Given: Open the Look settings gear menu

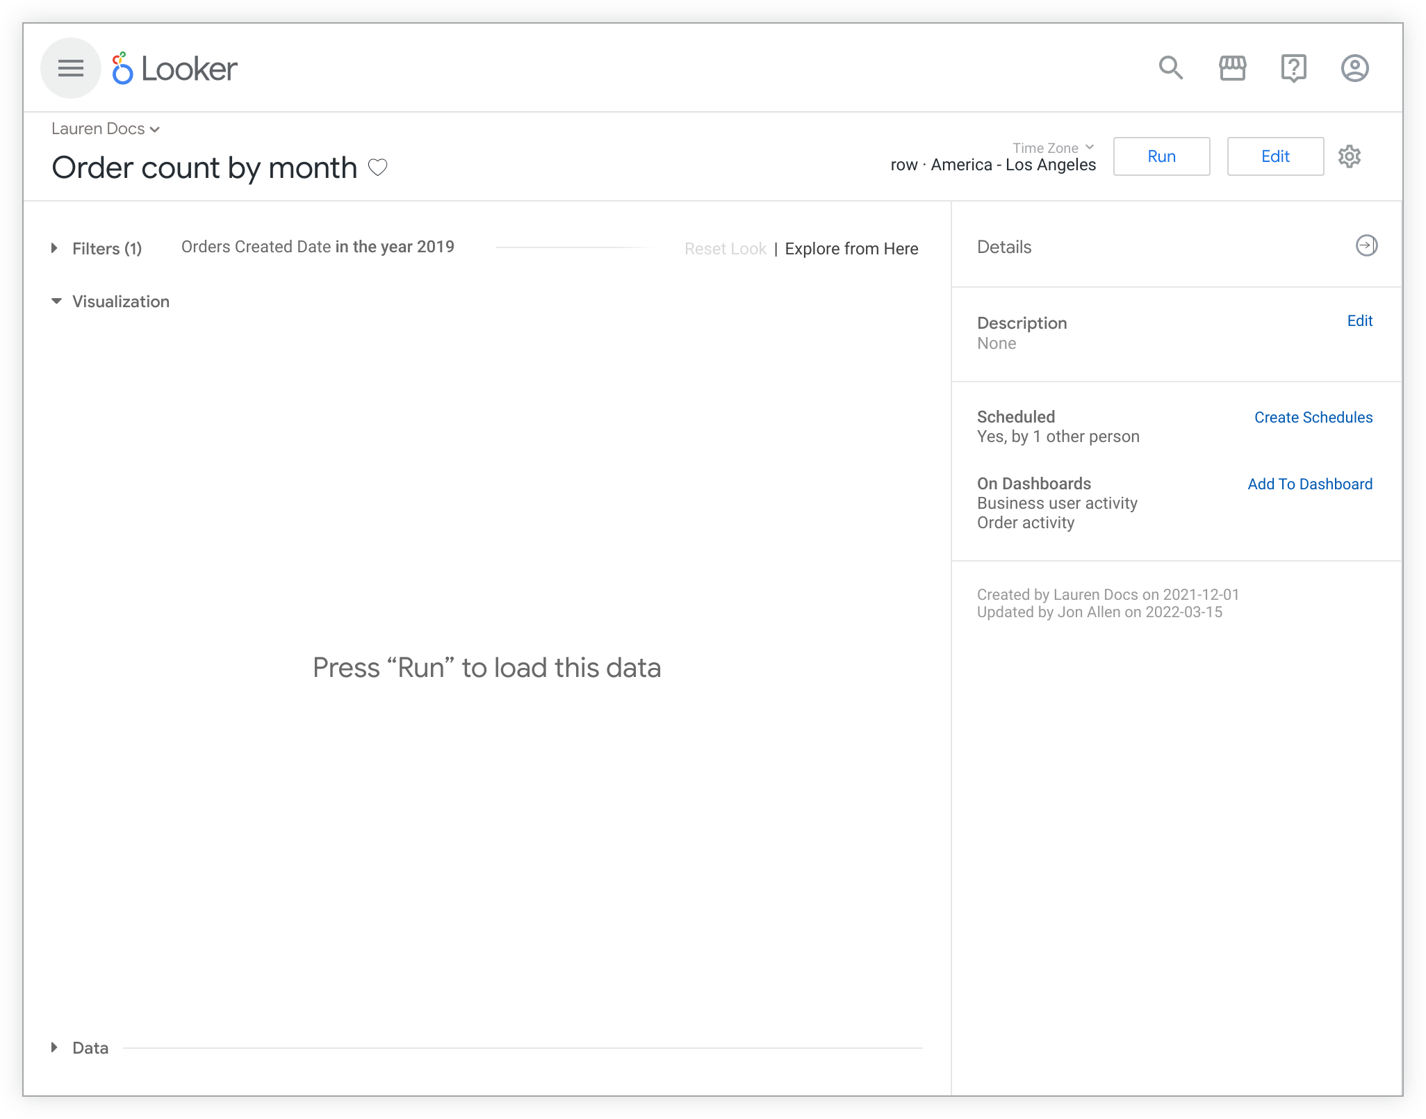Looking at the screenshot, I should point(1350,156).
